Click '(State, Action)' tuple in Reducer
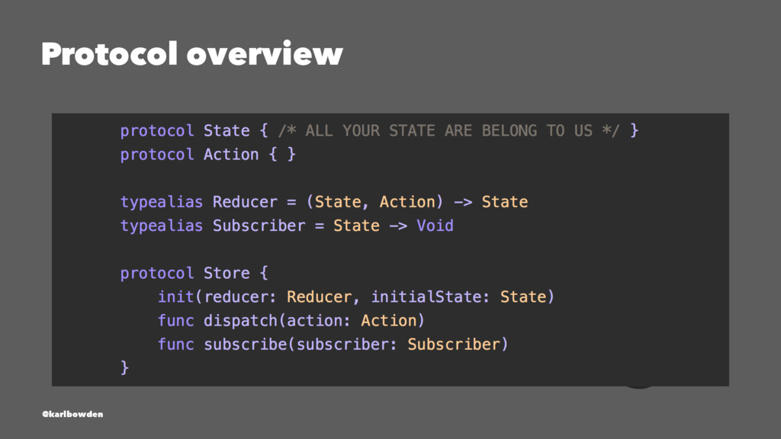 tap(374, 202)
